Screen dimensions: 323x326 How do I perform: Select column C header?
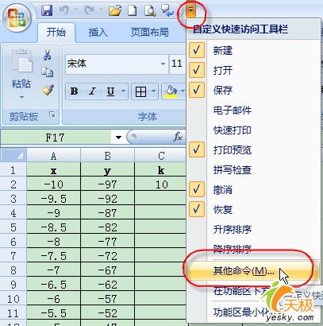(x=161, y=155)
